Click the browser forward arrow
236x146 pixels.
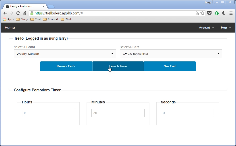[x=11, y=13]
